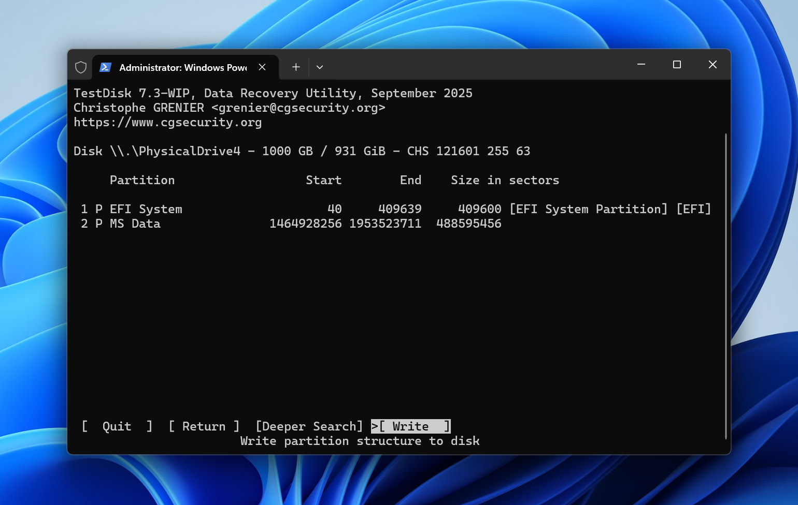
Task: Select the Administrator: Windows PowerShell tab
Action: click(x=186, y=67)
